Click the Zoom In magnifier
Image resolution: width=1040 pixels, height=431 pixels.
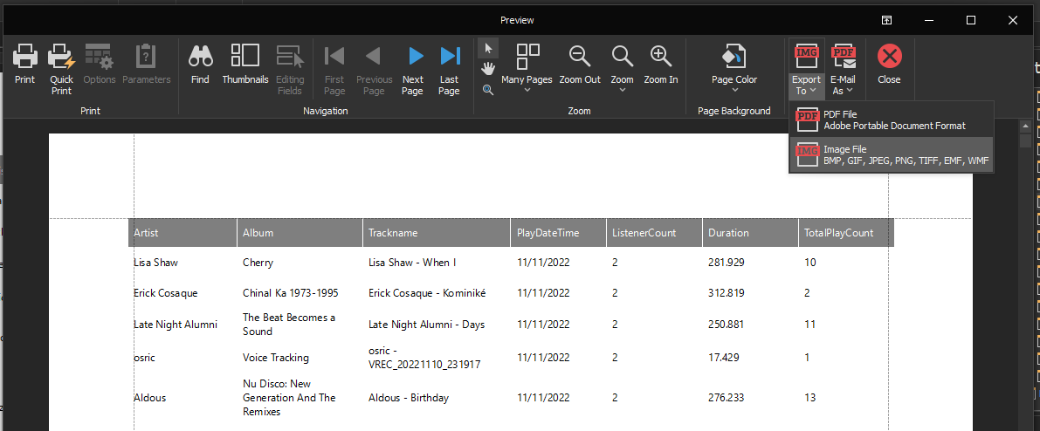pos(661,58)
